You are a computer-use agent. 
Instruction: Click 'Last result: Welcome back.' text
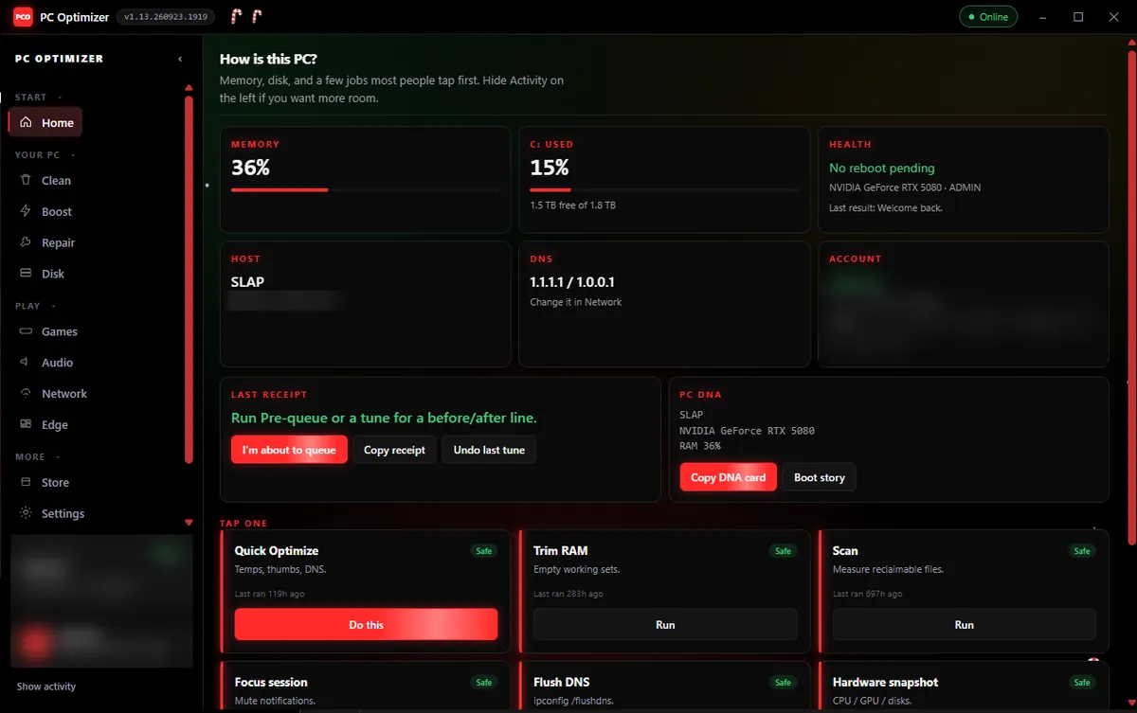tap(886, 207)
